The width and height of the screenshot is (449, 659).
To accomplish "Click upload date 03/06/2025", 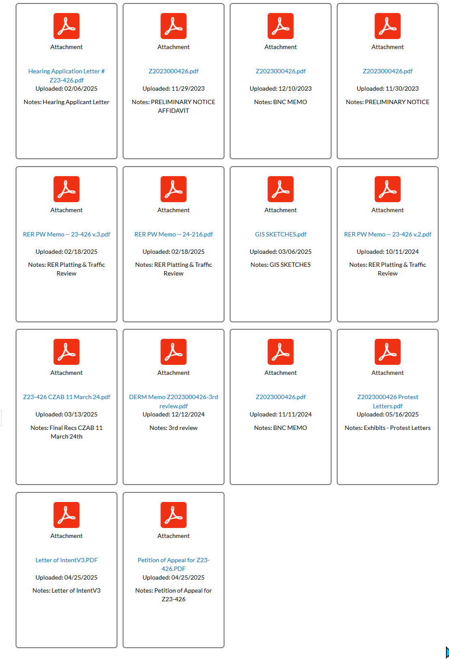I will [x=295, y=252].
